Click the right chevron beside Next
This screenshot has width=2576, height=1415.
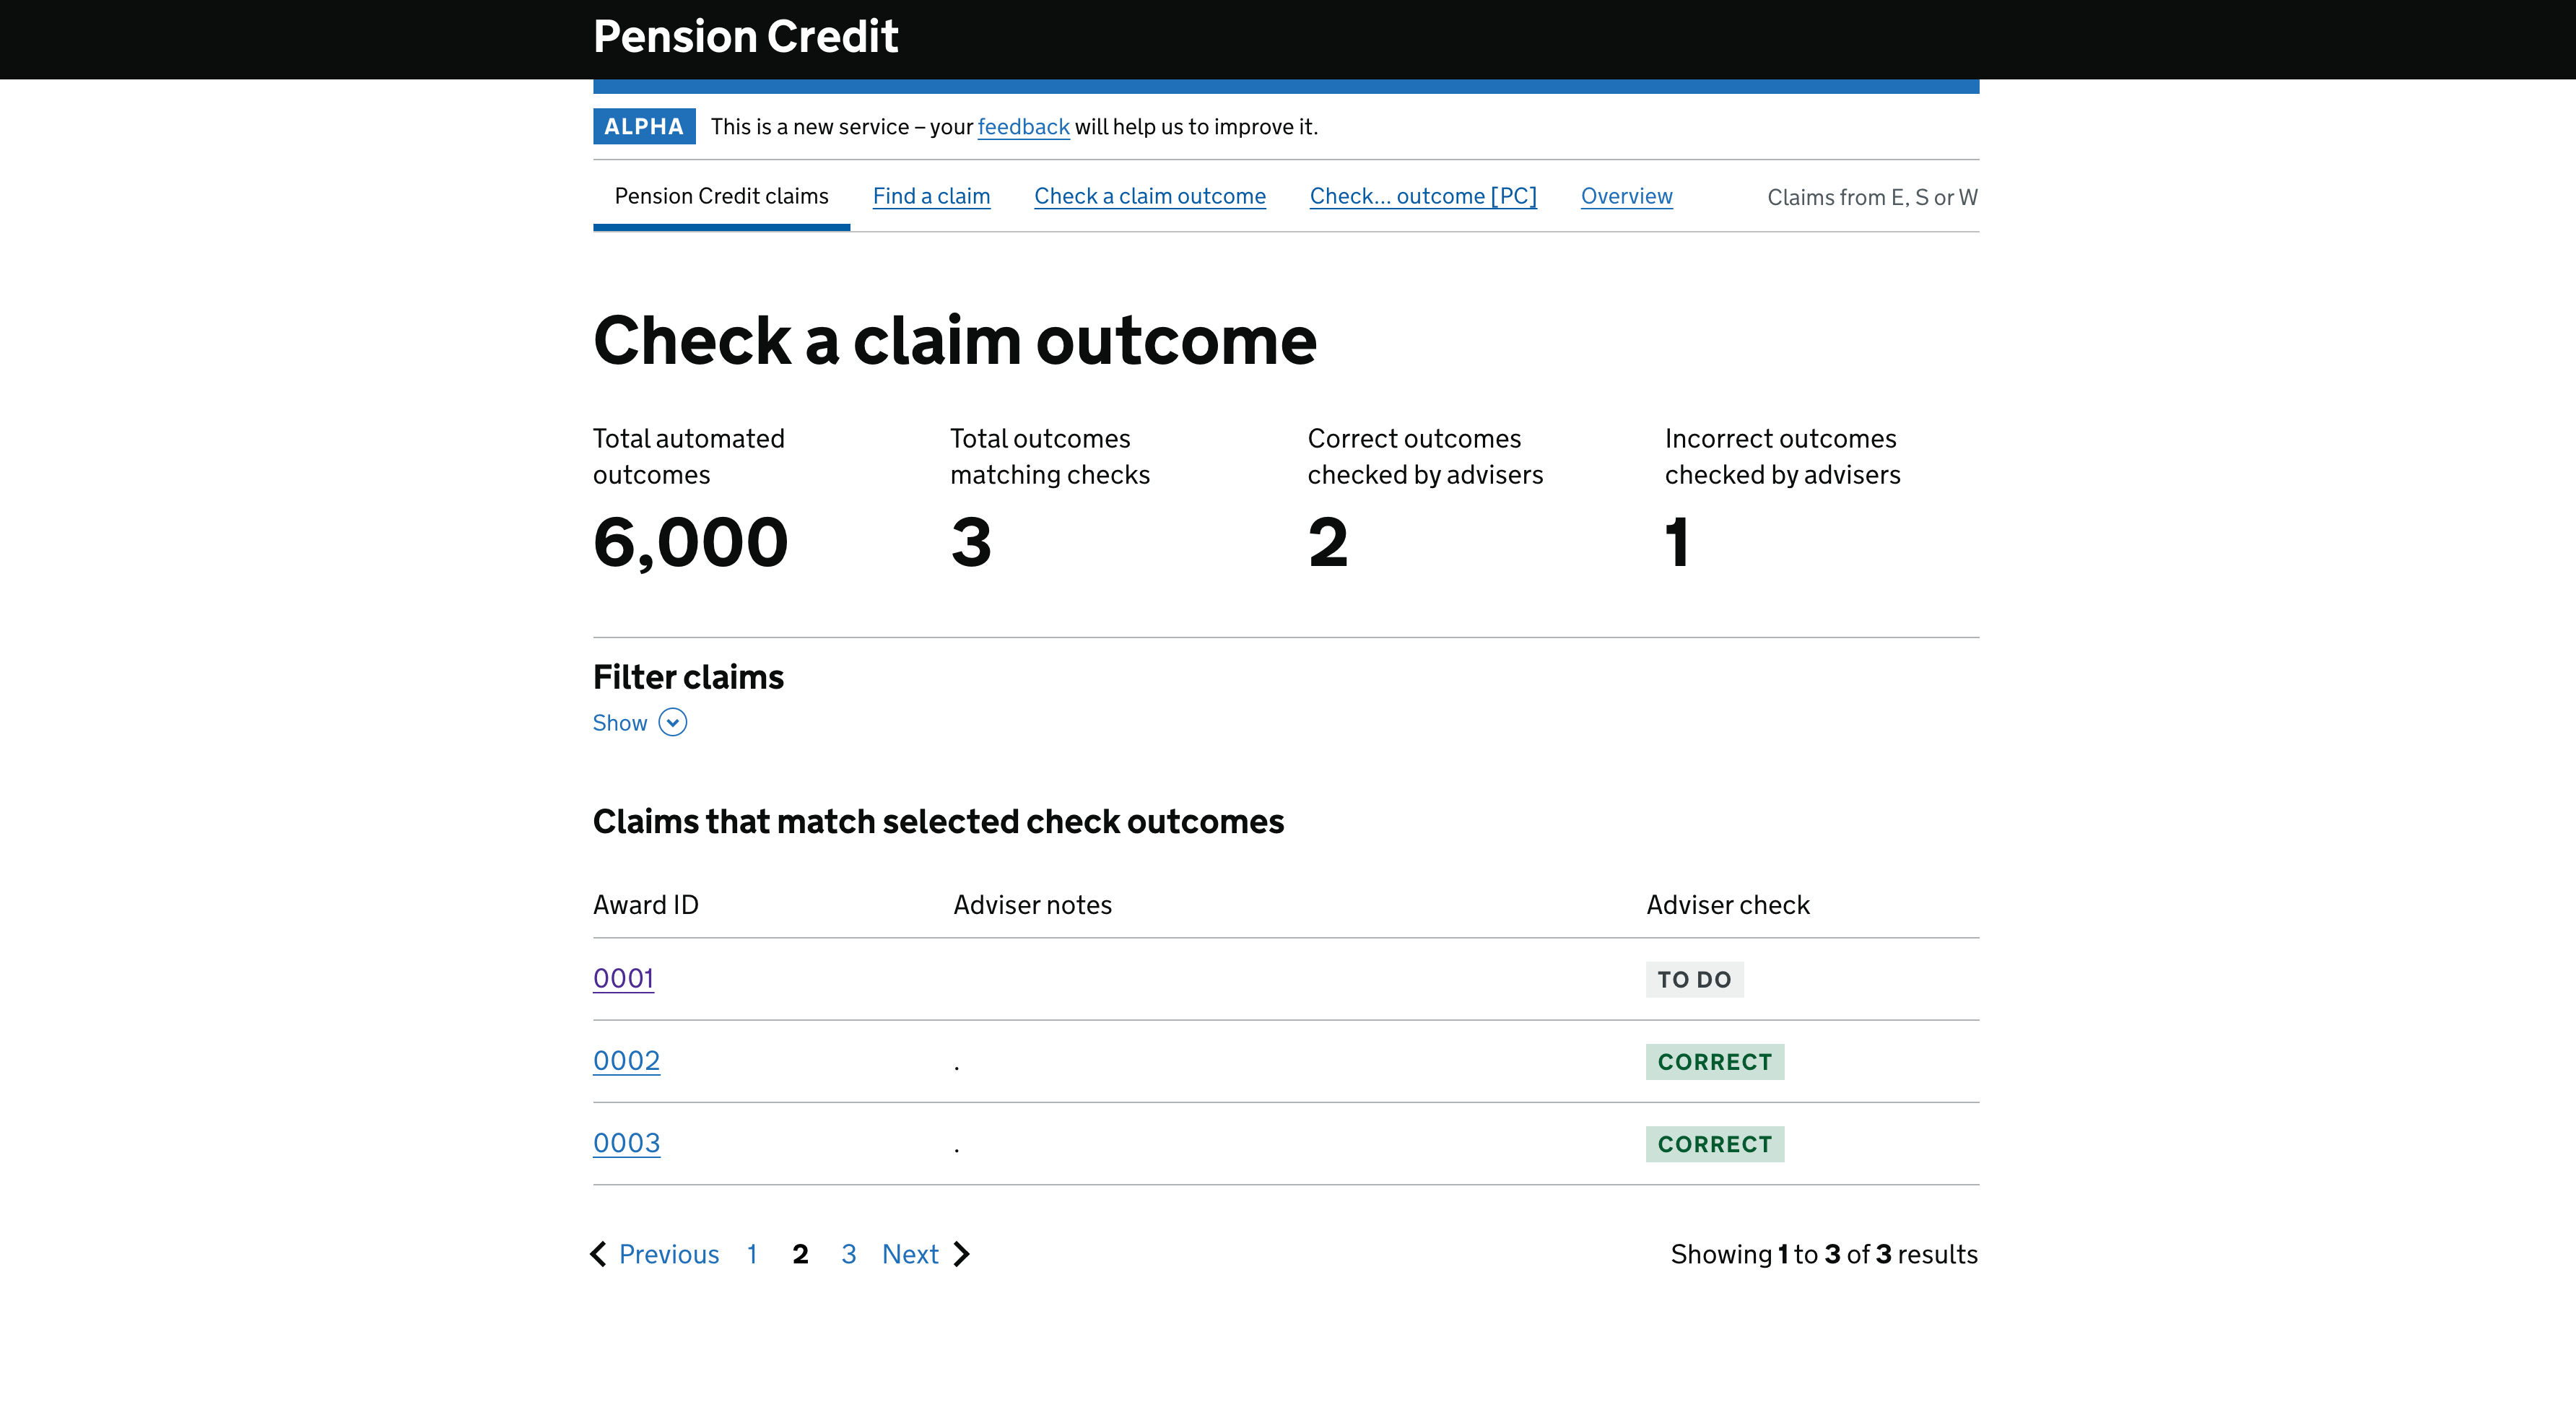point(961,1253)
